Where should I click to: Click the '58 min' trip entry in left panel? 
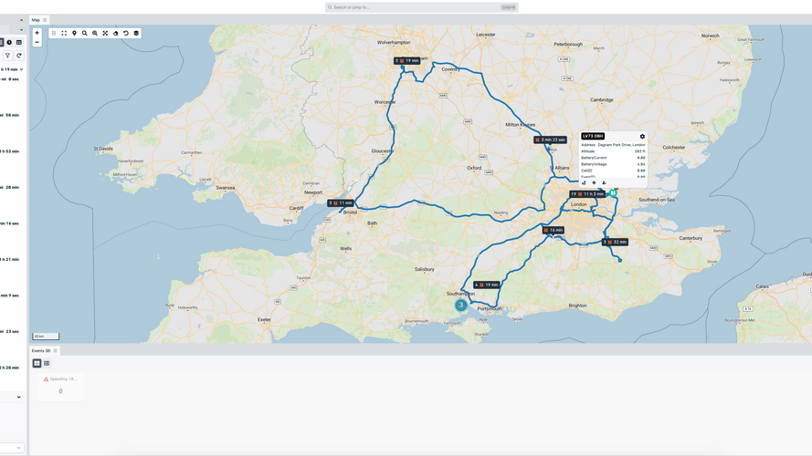11,115
